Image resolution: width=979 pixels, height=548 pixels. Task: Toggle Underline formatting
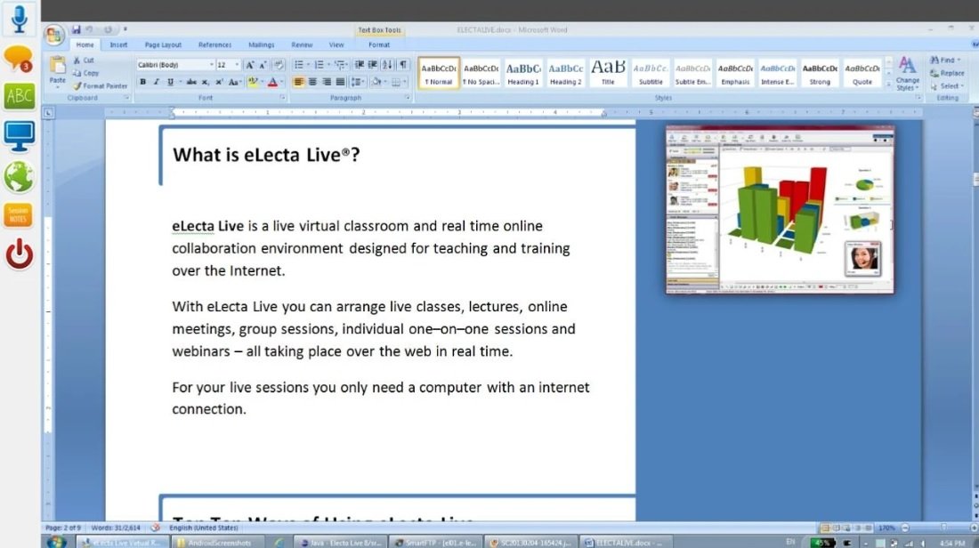coord(170,82)
